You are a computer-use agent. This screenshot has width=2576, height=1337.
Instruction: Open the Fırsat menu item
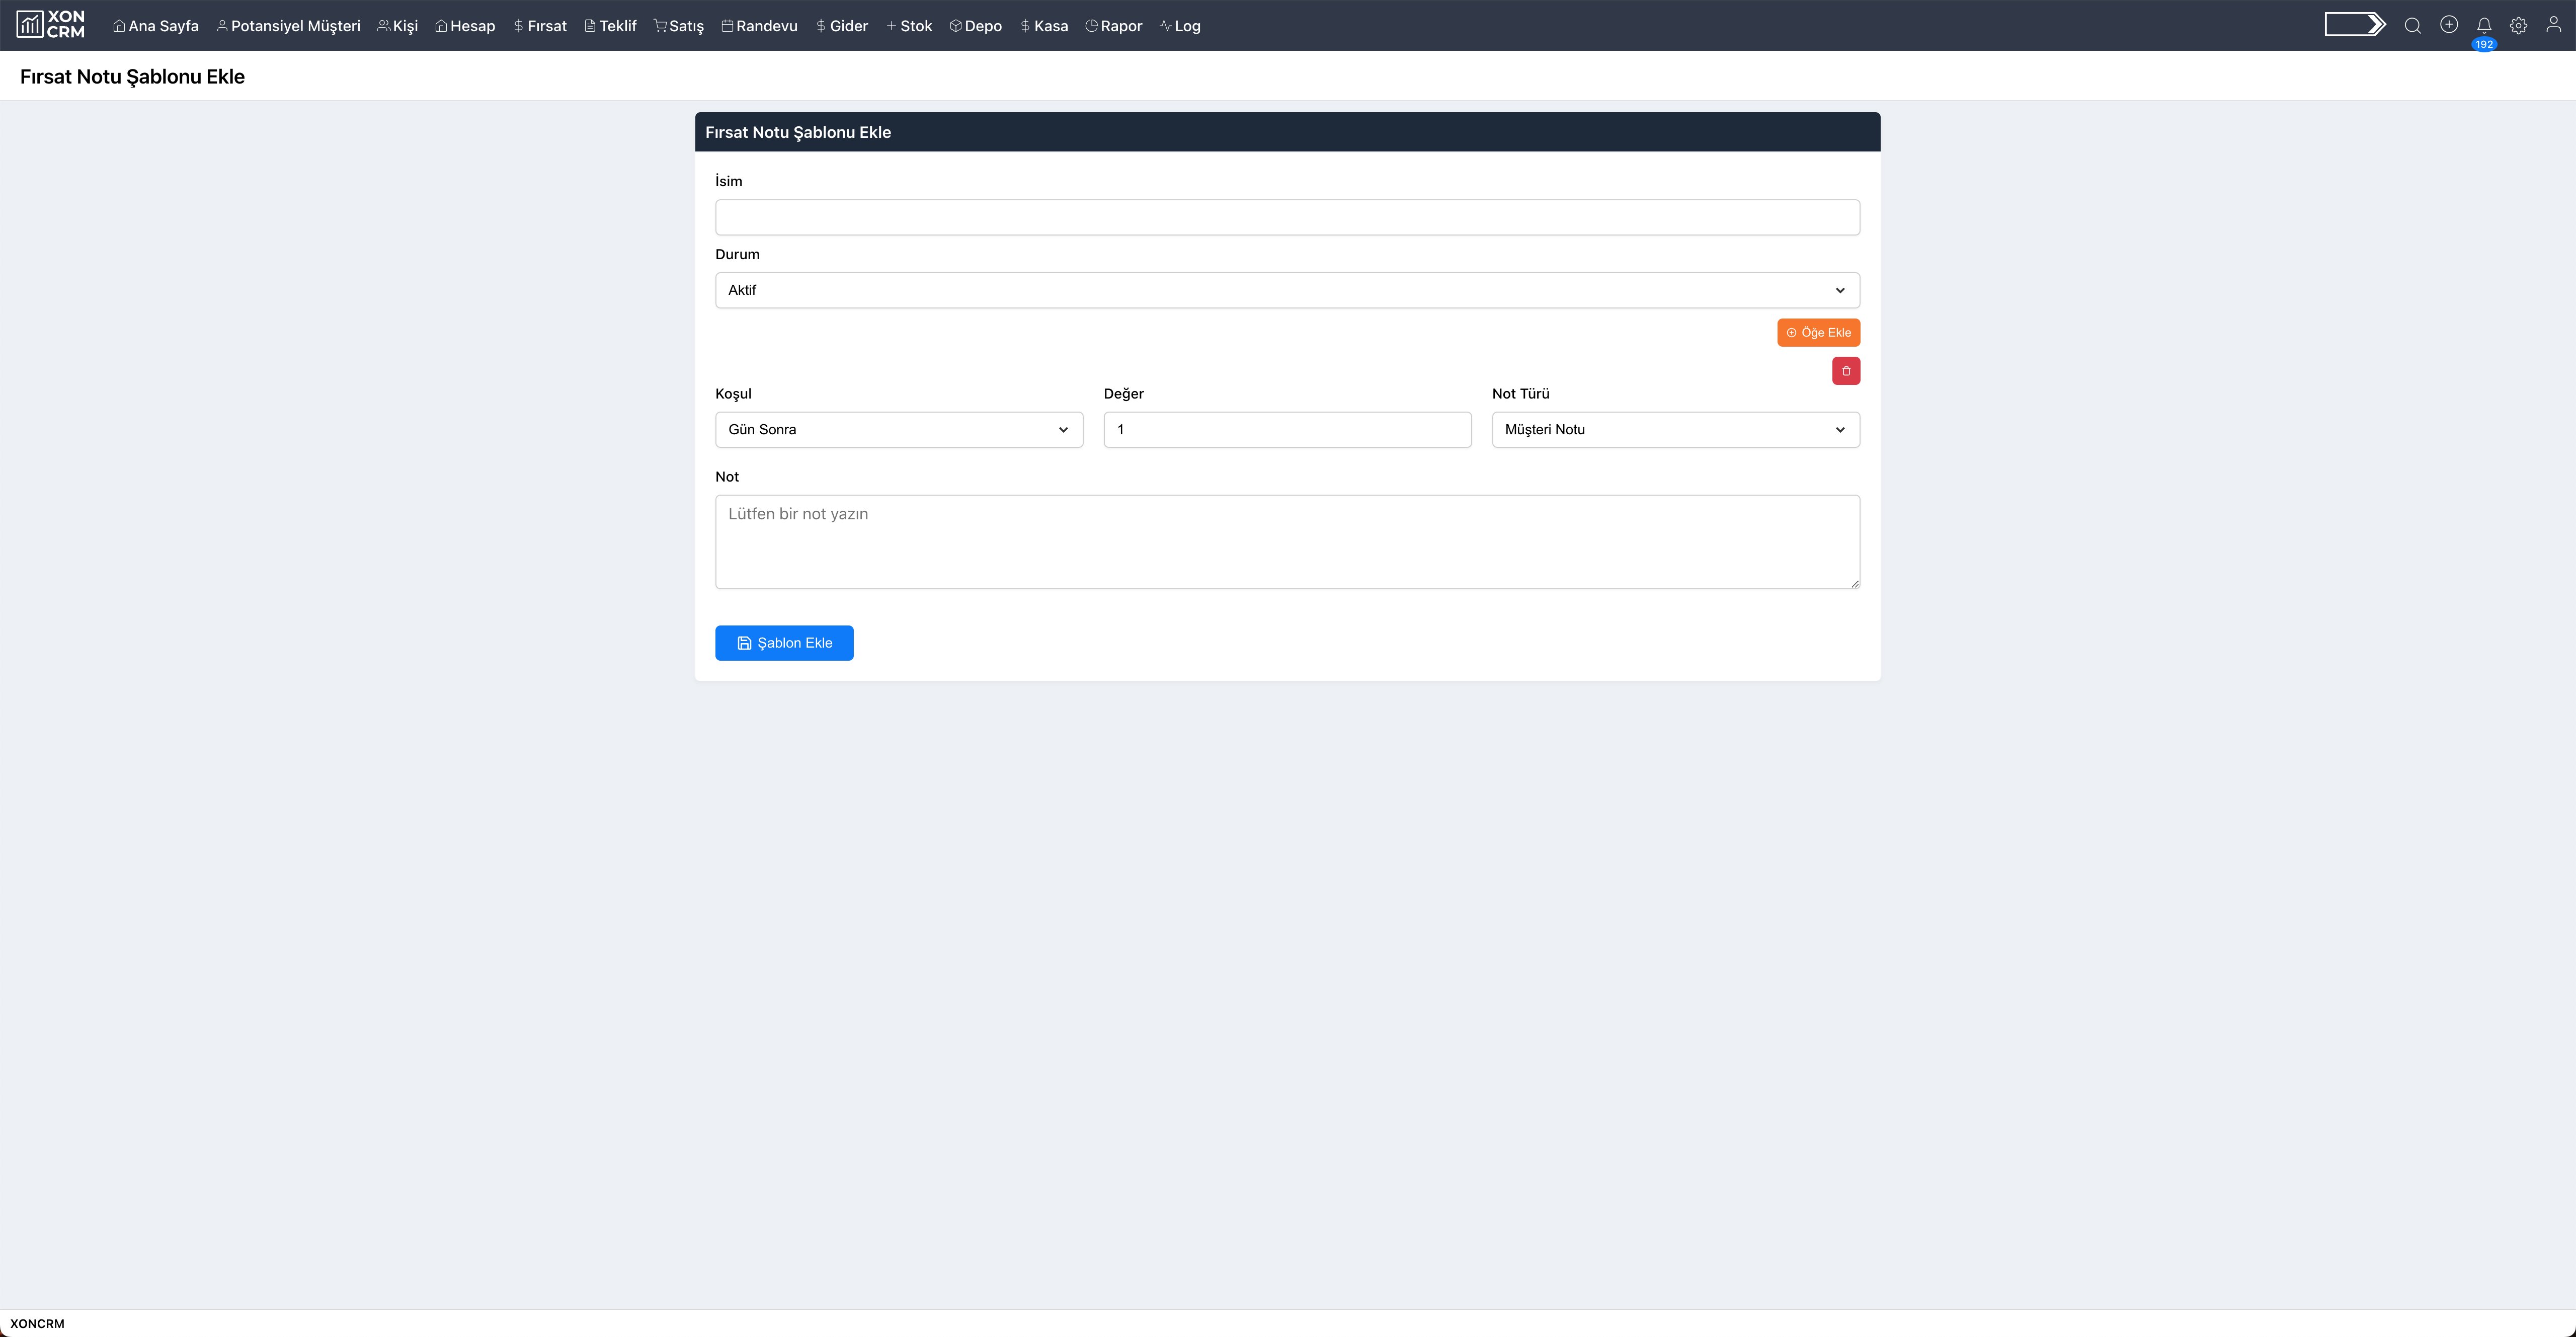tap(540, 26)
